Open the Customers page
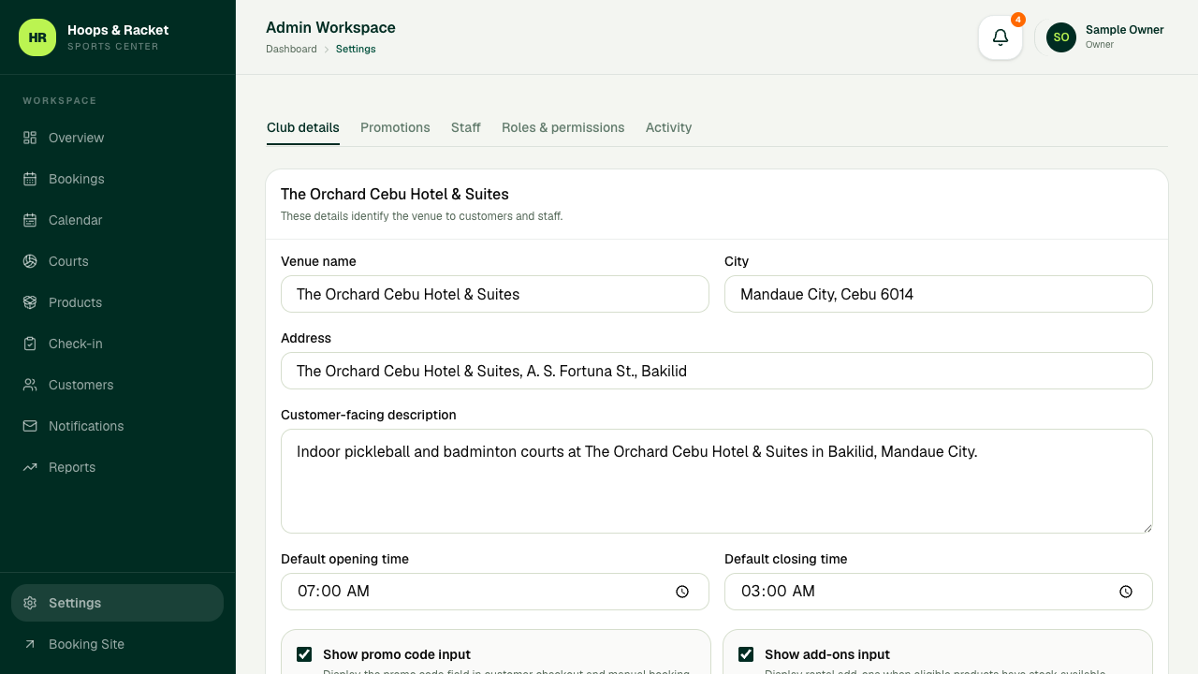This screenshot has height=674, width=1198. pyautogui.click(x=117, y=385)
